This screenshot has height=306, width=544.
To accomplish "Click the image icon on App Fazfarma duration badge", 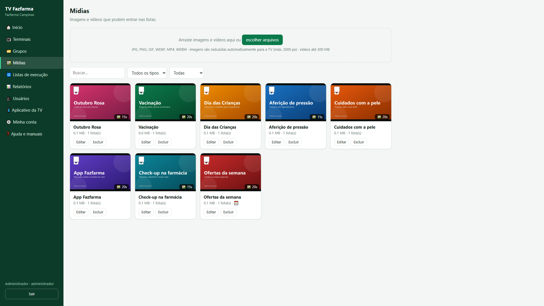I will coord(119,187).
